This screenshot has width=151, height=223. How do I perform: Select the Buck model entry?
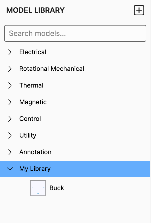57,188
